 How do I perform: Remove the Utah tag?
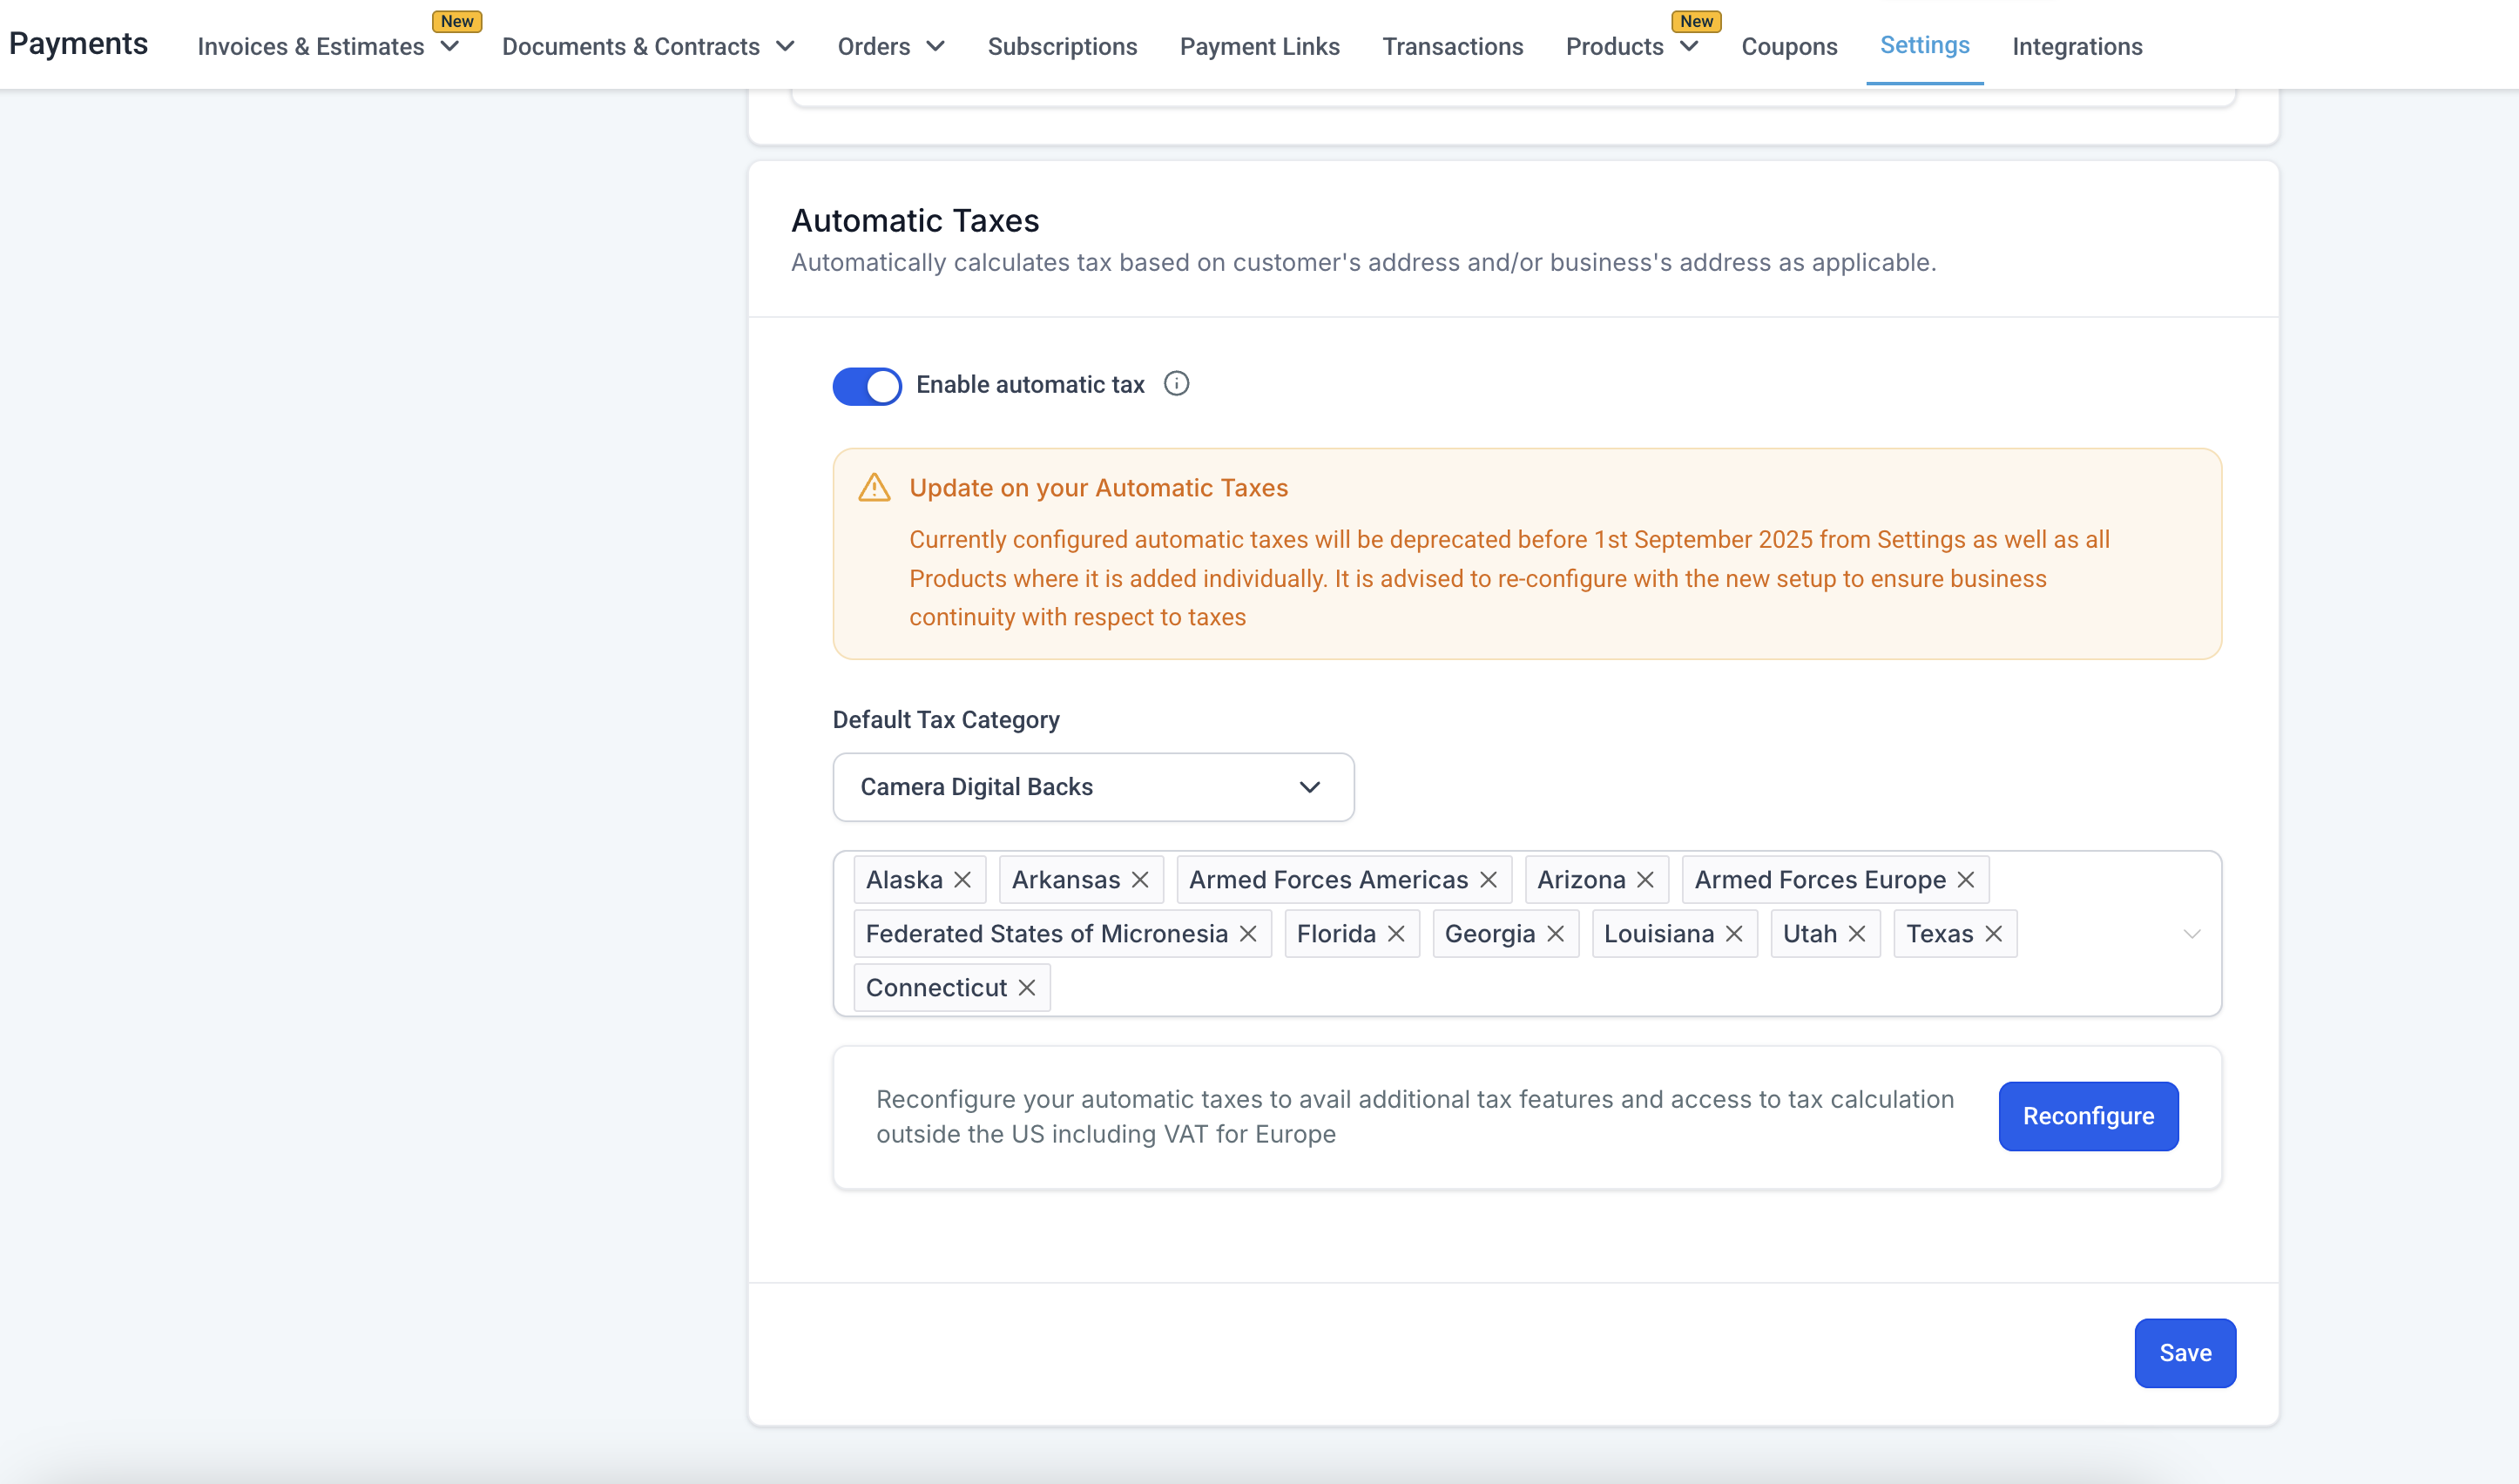click(x=1857, y=934)
